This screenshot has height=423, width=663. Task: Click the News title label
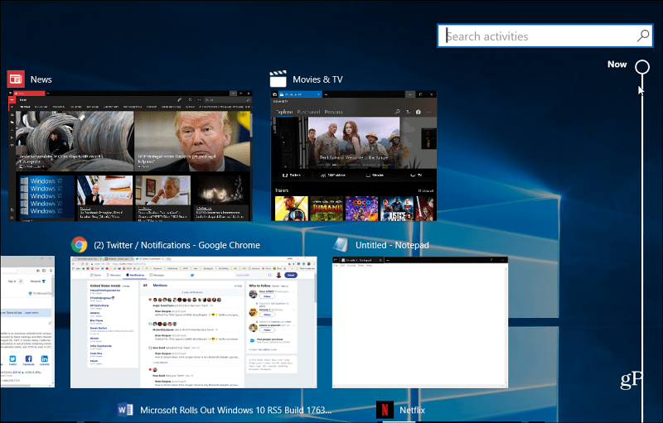tap(41, 79)
